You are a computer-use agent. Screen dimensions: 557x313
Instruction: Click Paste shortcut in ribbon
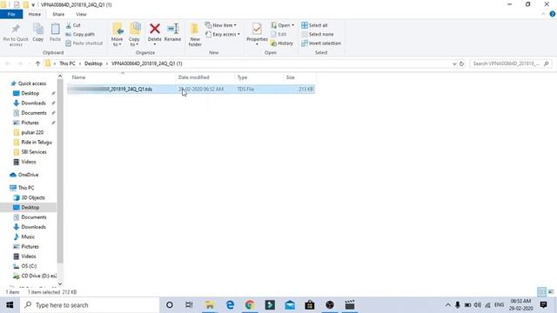point(84,43)
